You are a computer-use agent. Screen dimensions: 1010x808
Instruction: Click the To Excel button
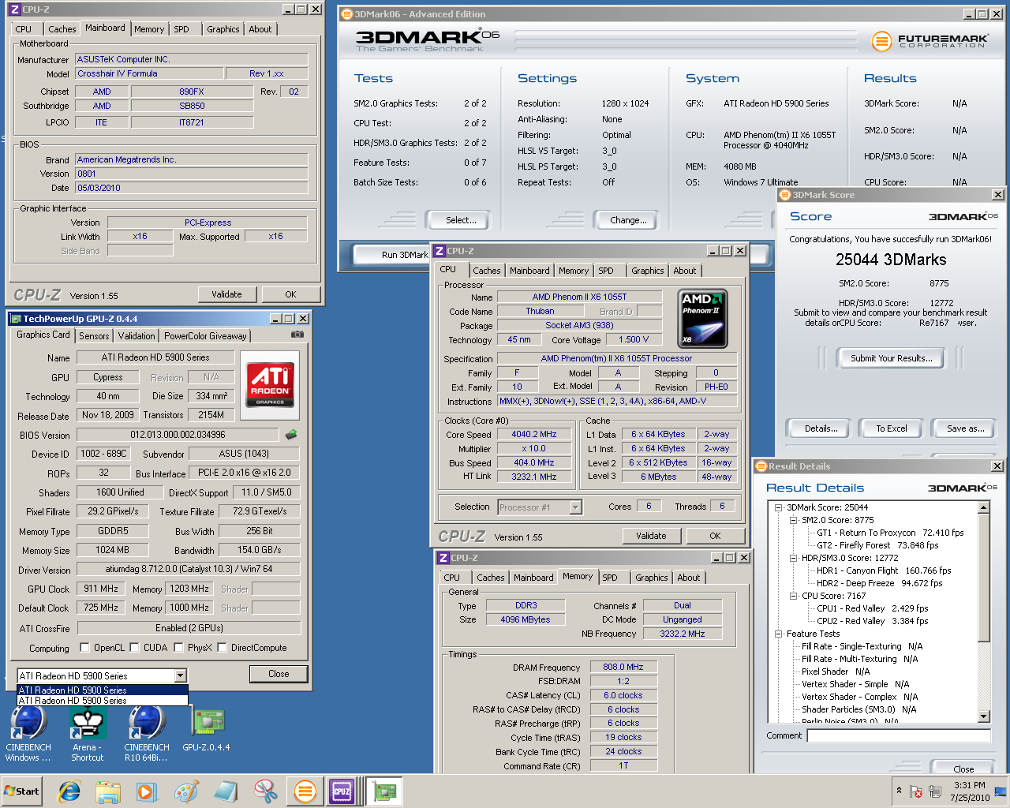(x=892, y=428)
